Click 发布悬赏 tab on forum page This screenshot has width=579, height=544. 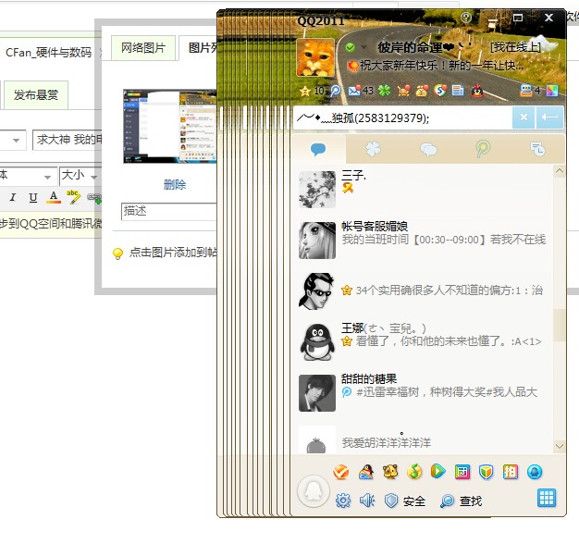pyautogui.click(x=36, y=95)
